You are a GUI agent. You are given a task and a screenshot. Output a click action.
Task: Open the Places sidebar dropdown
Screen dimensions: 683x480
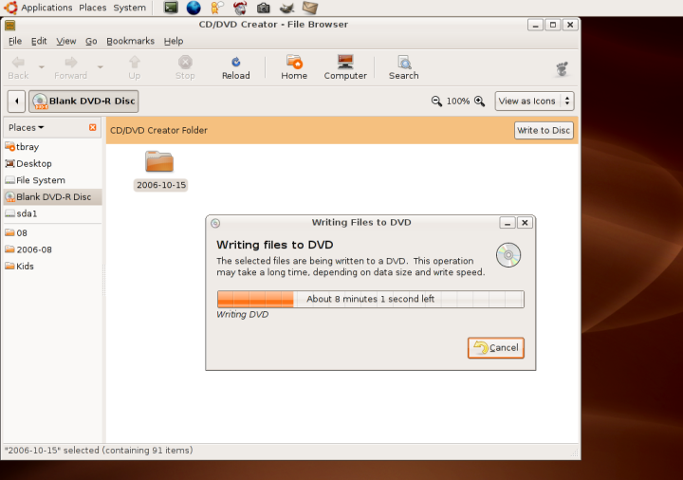click(27, 128)
